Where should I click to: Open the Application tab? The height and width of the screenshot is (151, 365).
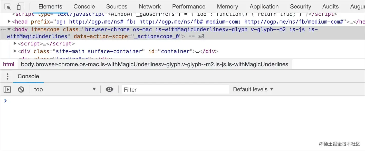[264, 7]
